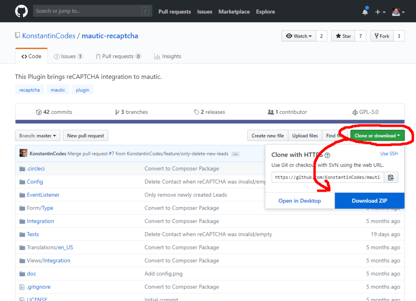
Task: Expand the commit message ellipsis button
Action: 235,154
